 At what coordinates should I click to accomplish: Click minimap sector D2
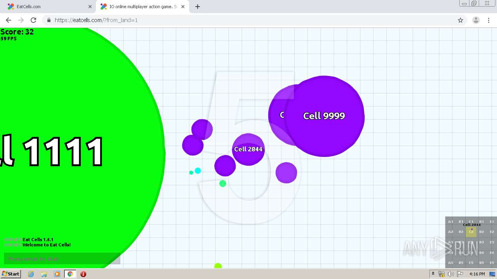click(481, 232)
